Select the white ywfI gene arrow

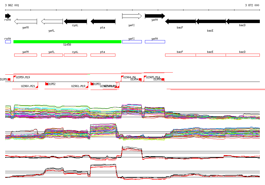point(132,16)
